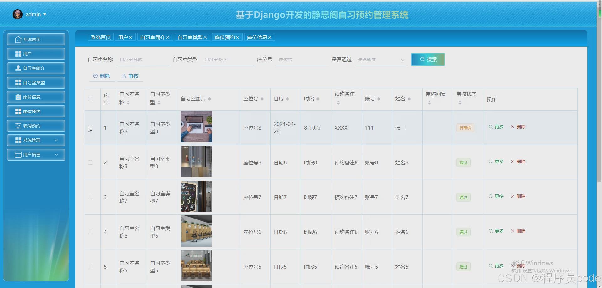Focus the 自习室名称 search field

tap(143, 59)
